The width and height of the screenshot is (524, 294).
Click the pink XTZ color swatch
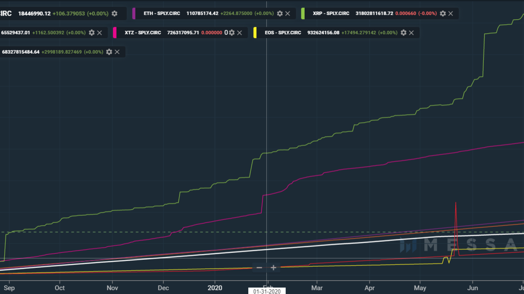click(115, 33)
